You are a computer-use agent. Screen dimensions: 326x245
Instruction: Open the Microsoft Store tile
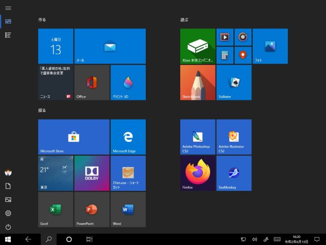[x=74, y=137]
